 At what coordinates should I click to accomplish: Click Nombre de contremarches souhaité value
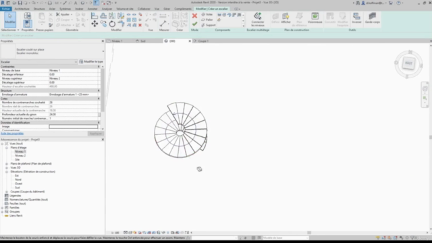[74, 102]
